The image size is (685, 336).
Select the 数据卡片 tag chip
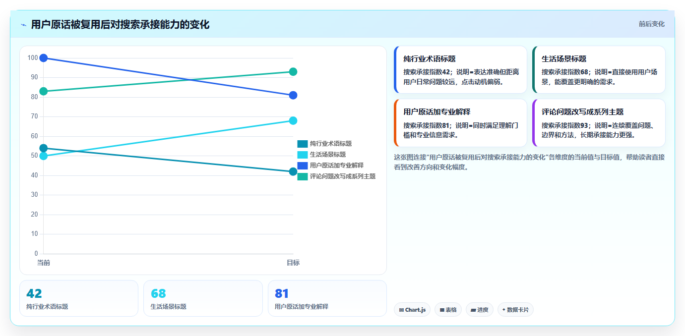(x=515, y=310)
